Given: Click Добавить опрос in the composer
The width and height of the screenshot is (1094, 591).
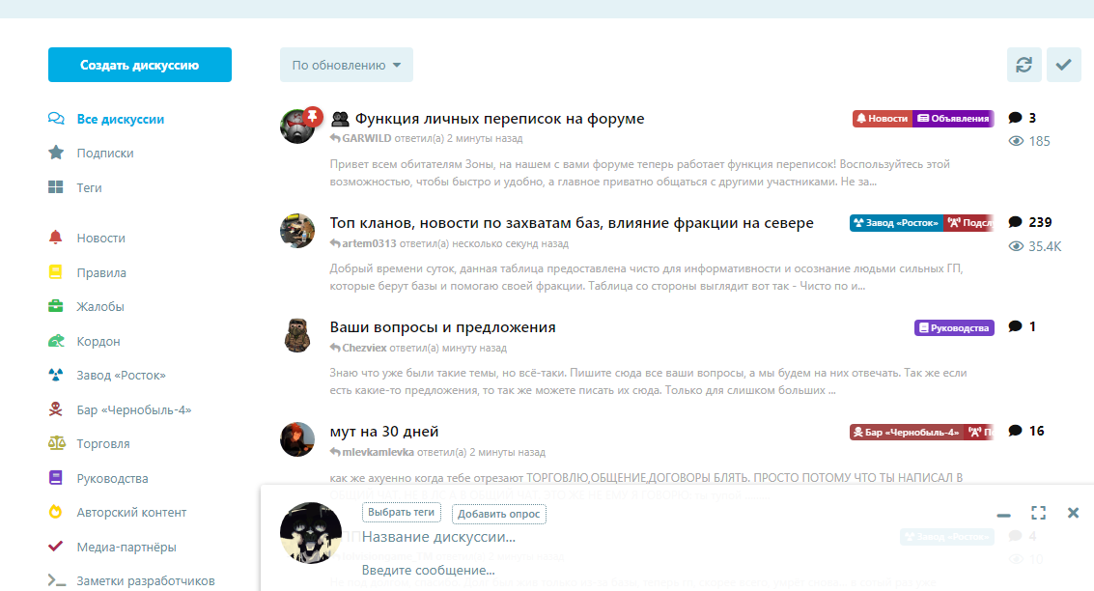Looking at the screenshot, I should 499,514.
